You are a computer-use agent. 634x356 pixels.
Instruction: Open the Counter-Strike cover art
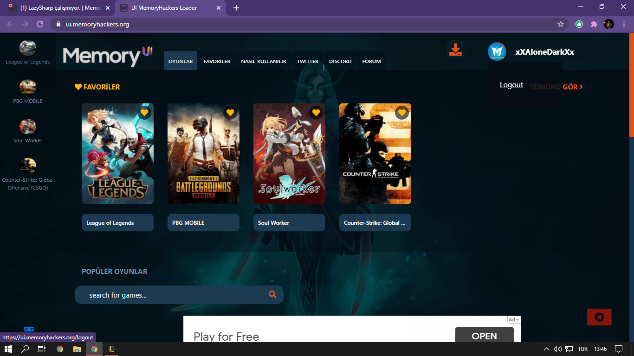[375, 153]
